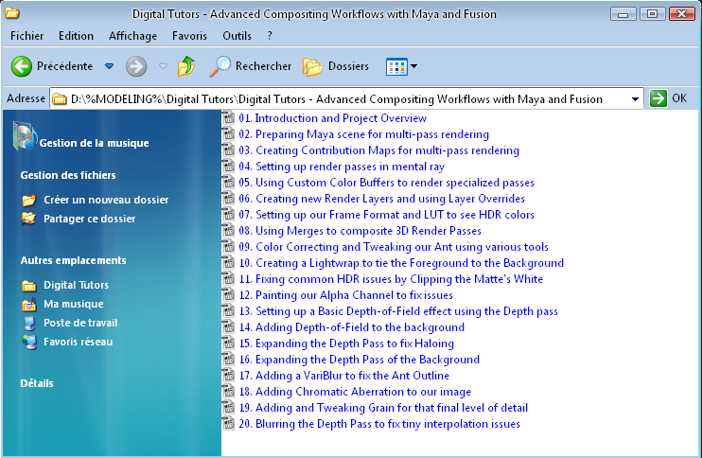Open the Digital Tutors sidebar link
702x458 pixels.
(76, 285)
